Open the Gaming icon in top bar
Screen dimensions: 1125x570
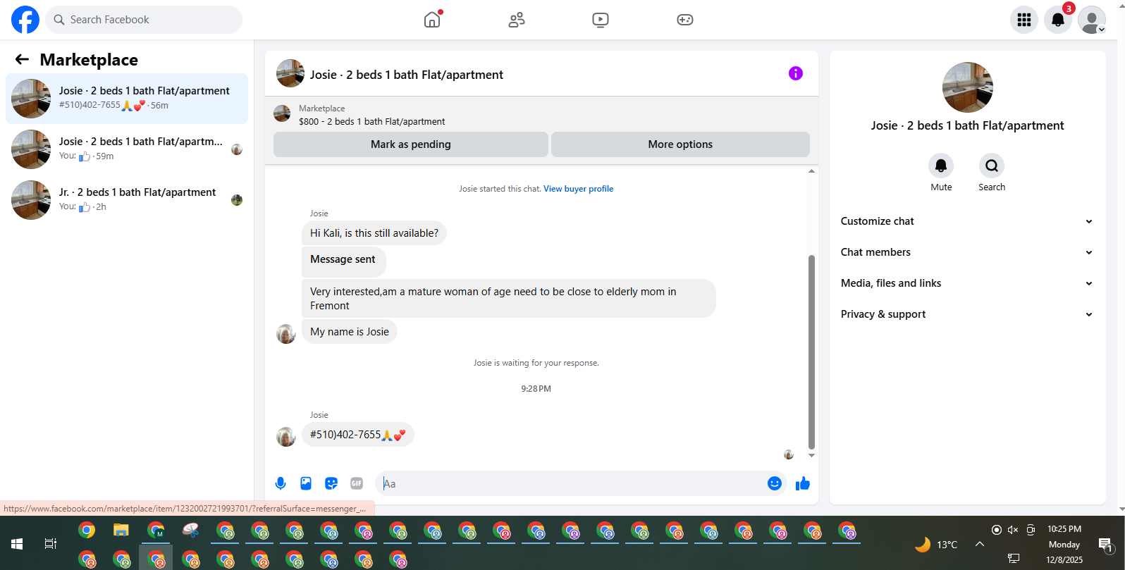point(685,20)
